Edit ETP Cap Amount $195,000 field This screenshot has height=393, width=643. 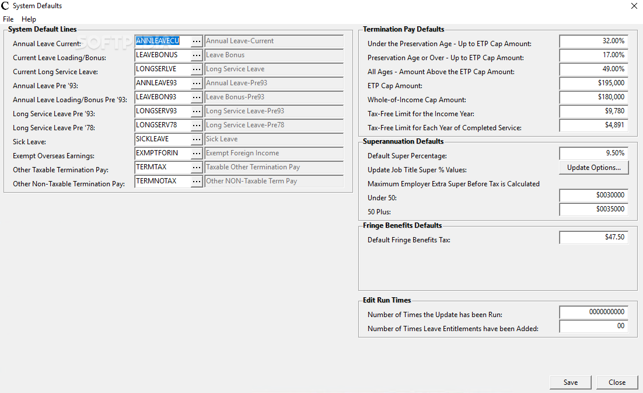pyautogui.click(x=594, y=83)
